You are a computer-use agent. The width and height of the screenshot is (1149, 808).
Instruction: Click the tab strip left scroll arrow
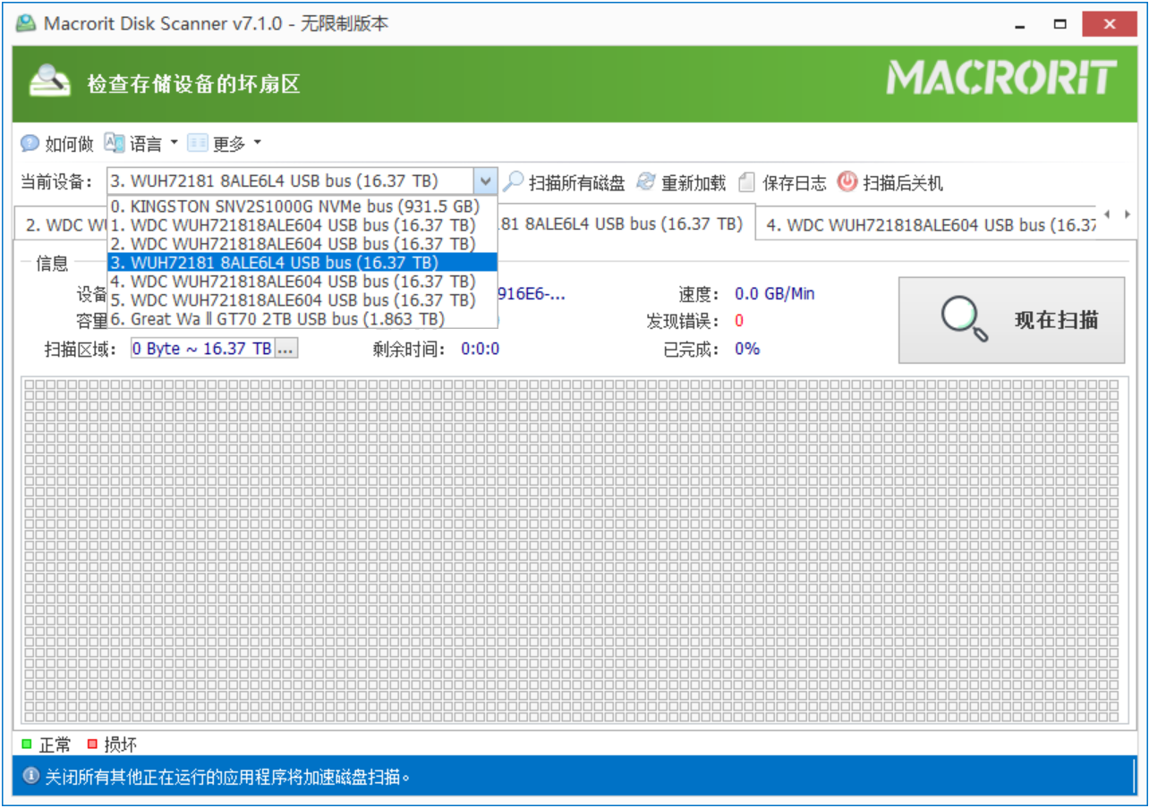(1107, 215)
